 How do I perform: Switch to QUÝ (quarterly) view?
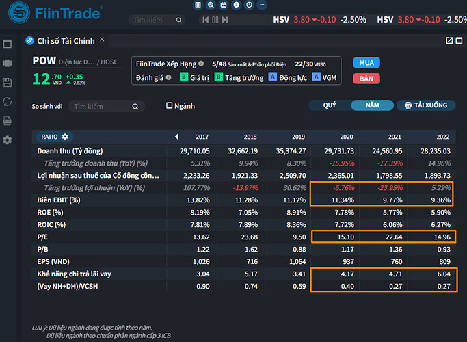[330, 105]
